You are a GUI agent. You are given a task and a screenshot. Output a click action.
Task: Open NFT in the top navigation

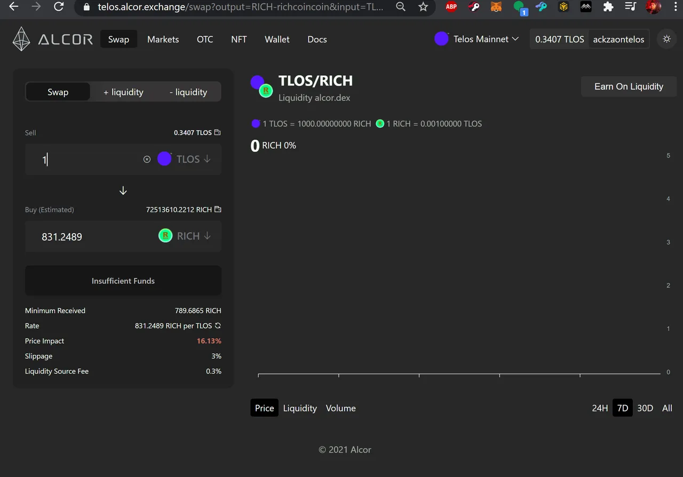(x=239, y=39)
